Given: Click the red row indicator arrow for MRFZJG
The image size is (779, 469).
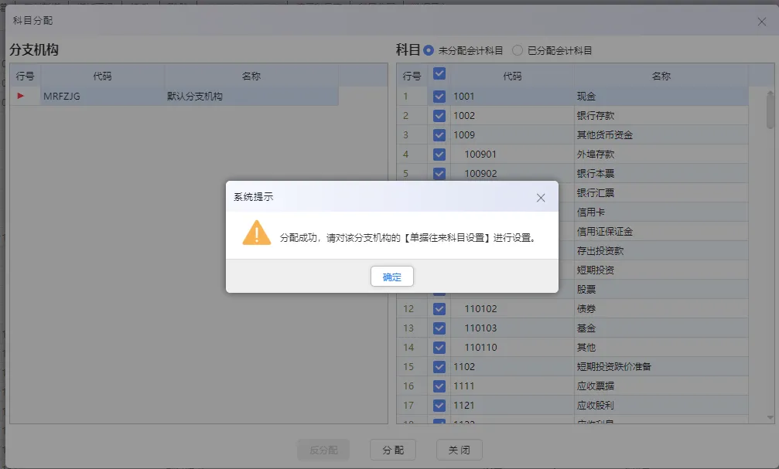Looking at the screenshot, I should 20,95.
